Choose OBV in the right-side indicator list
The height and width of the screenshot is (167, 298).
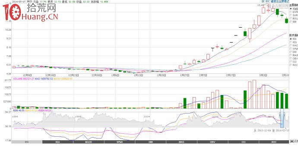pyautogui.click(x=291, y=59)
